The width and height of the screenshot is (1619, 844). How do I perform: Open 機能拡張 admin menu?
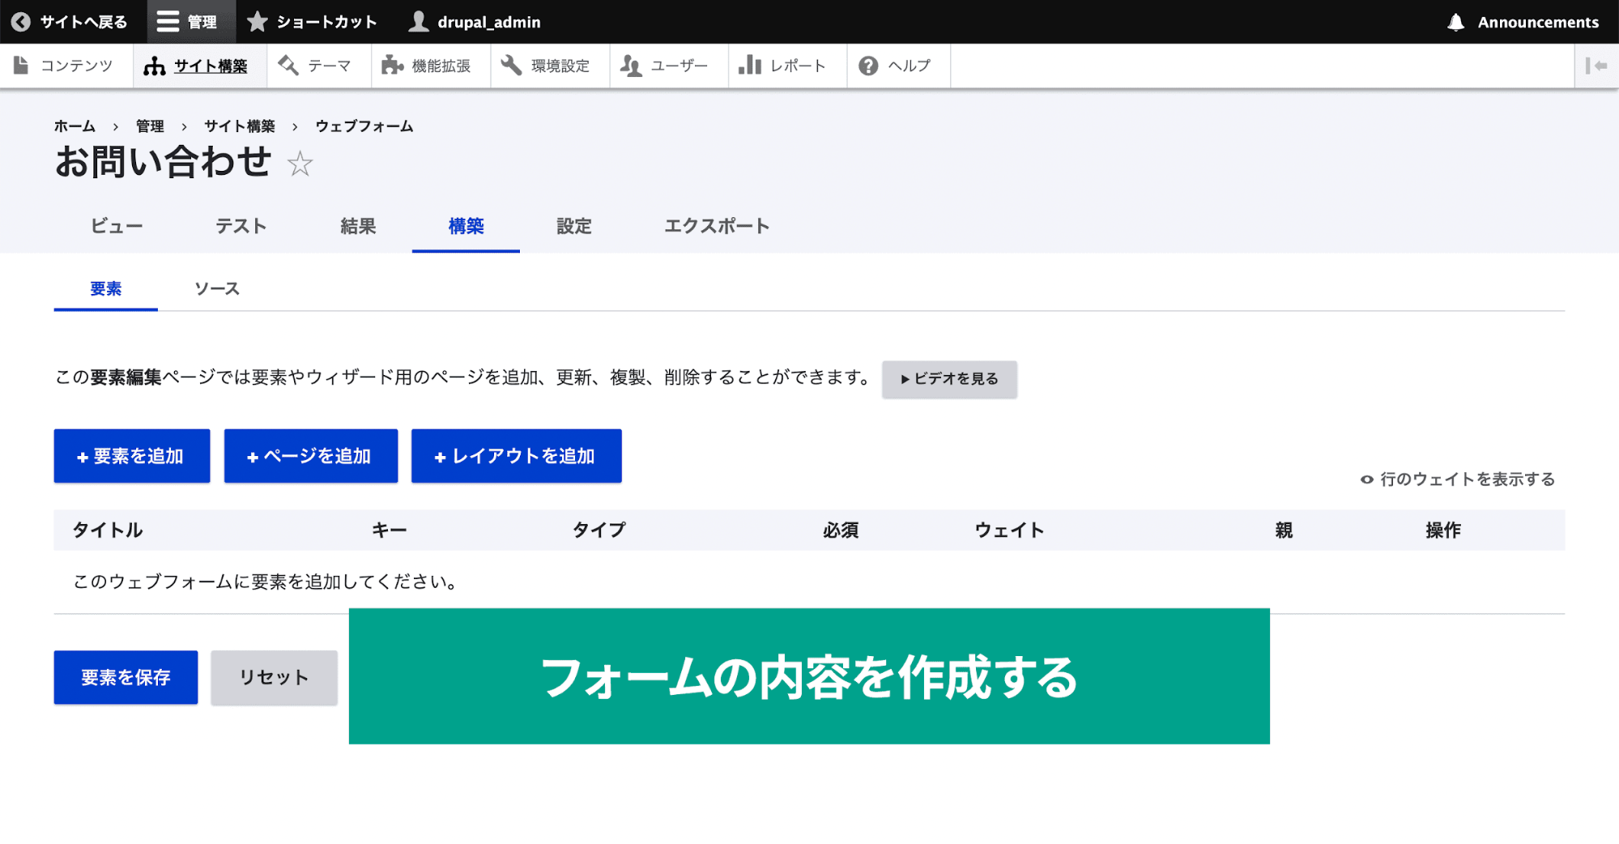pos(430,66)
